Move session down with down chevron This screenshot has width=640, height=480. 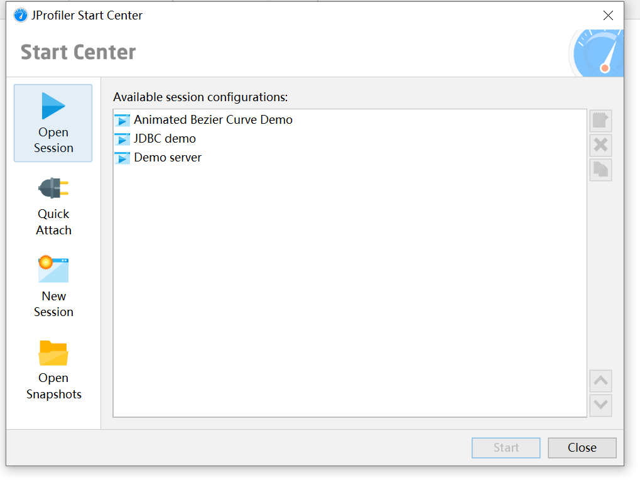pyautogui.click(x=600, y=405)
